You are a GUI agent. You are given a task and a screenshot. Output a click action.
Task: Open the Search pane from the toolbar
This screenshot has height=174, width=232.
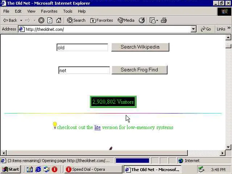tap(76, 20)
